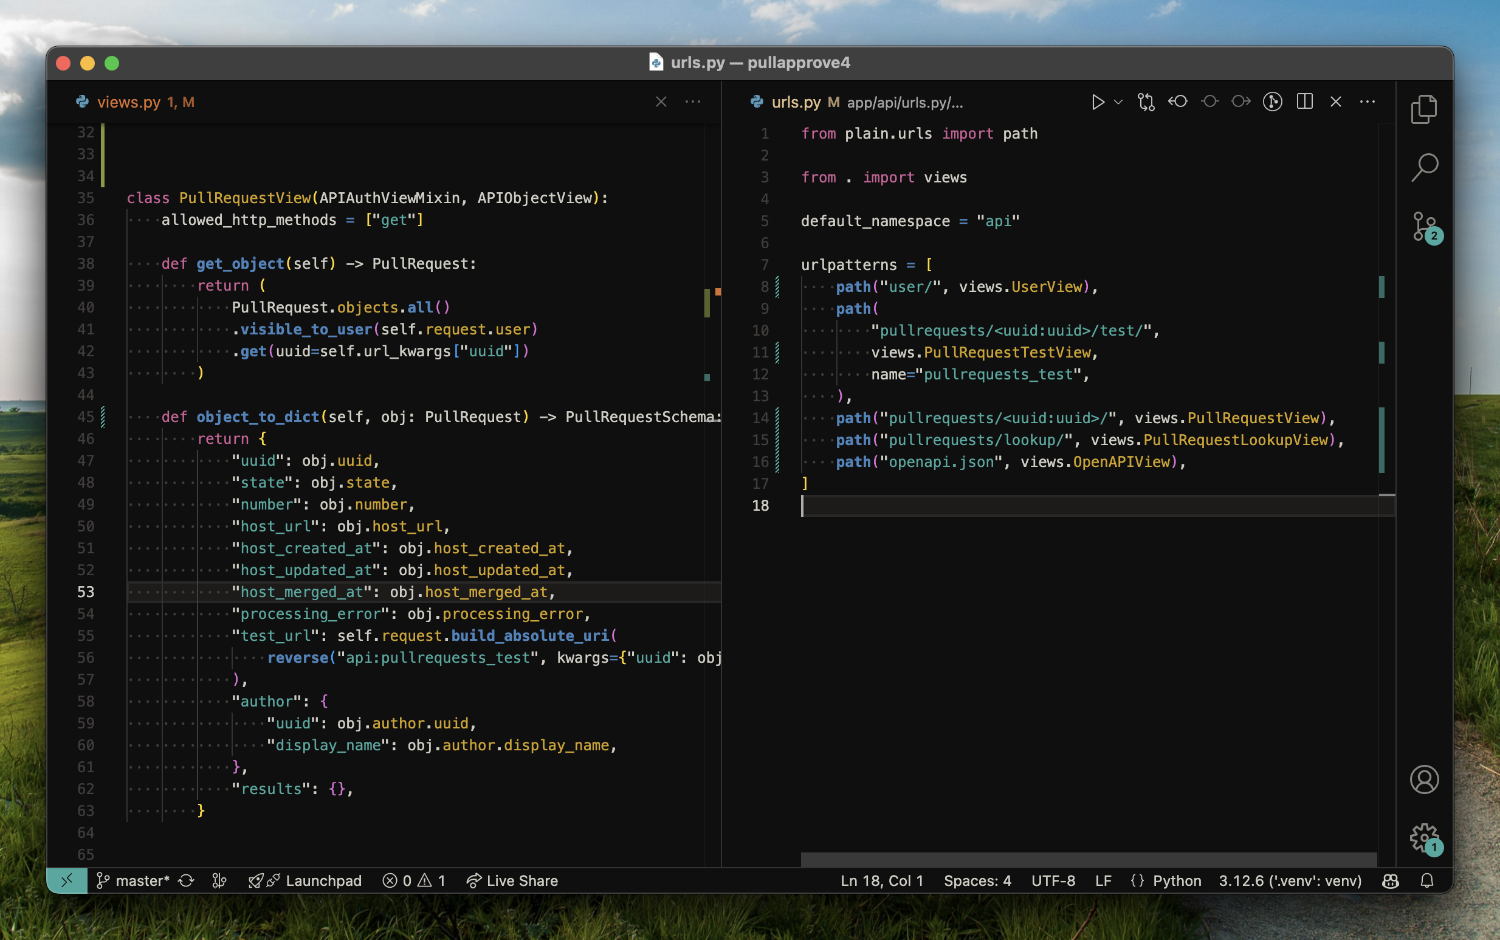Image resolution: width=1500 pixels, height=940 pixels.
Task: Select the urls.py editor tab
Action: (796, 102)
